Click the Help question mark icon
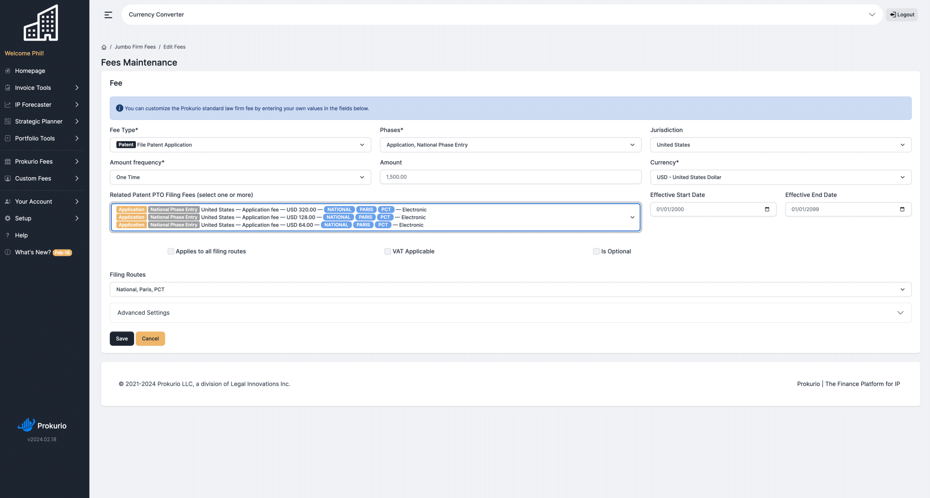 (x=8, y=235)
